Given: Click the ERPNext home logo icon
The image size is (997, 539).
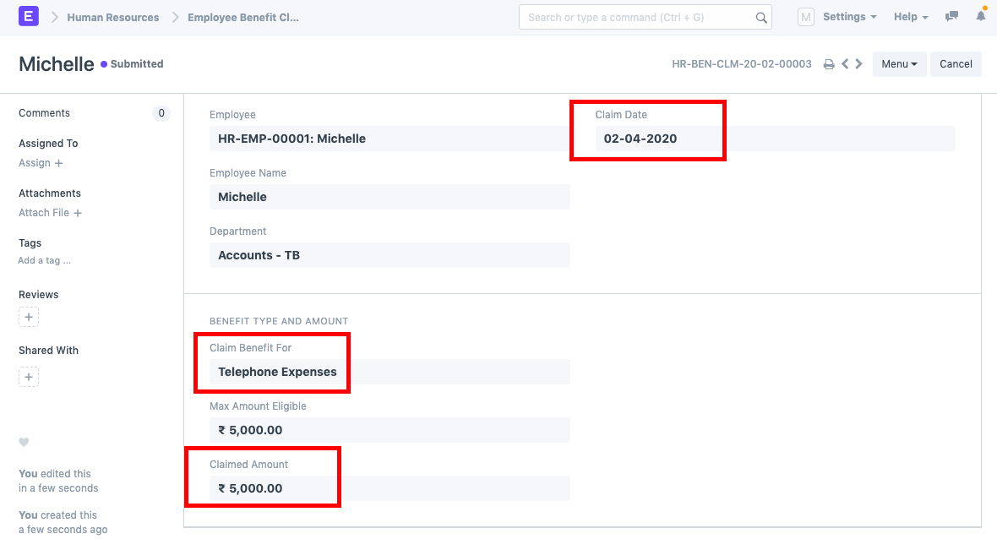Looking at the screenshot, I should pyautogui.click(x=28, y=17).
